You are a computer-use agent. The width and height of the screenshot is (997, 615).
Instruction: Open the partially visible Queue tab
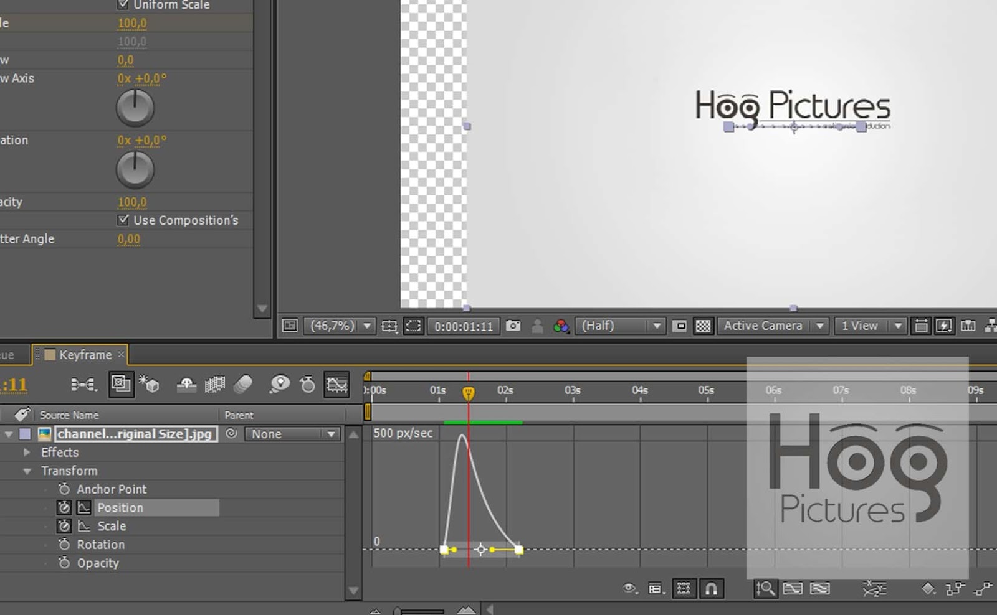[x=7, y=354]
